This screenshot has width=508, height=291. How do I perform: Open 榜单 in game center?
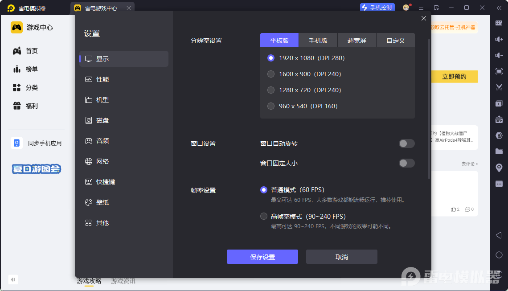[x=25, y=69]
